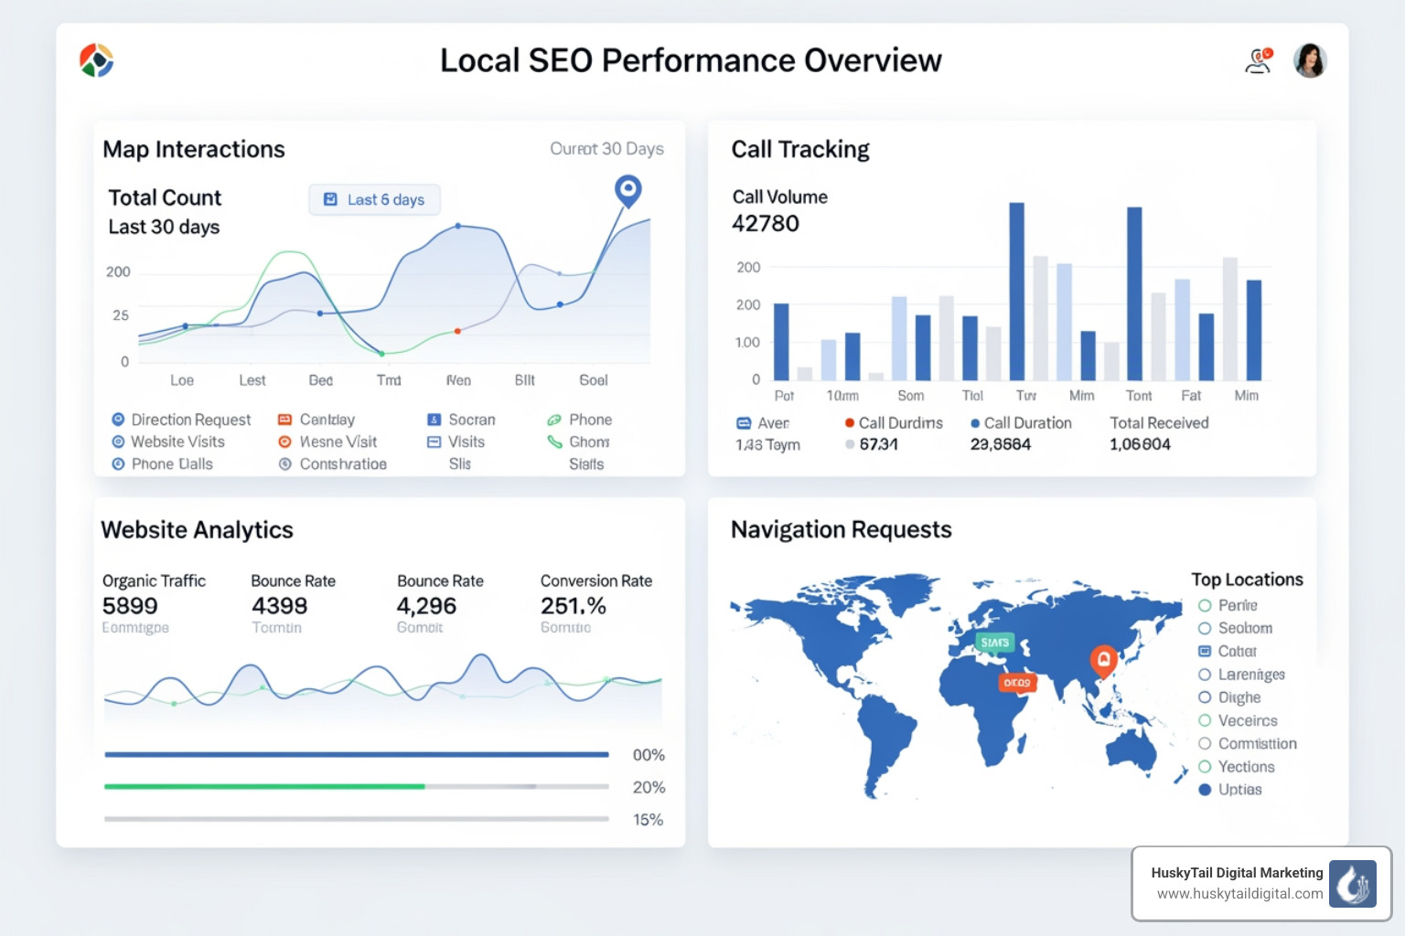Image resolution: width=1405 pixels, height=936 pixels.
Task: Select the Uptias filled radio option
Action: pyautogui.click(x=1204, y=789)
